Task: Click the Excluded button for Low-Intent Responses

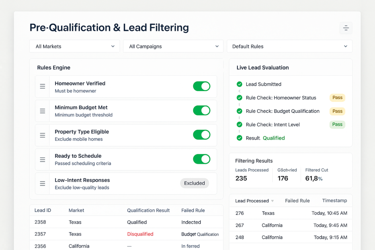Action: [194, 183]
